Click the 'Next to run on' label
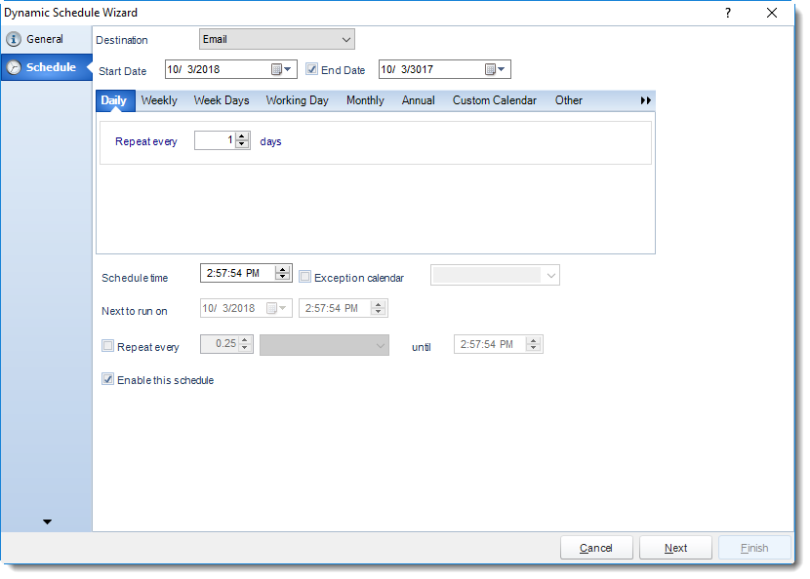This screenshot has height=579, width=810. [x=135, y=311]
